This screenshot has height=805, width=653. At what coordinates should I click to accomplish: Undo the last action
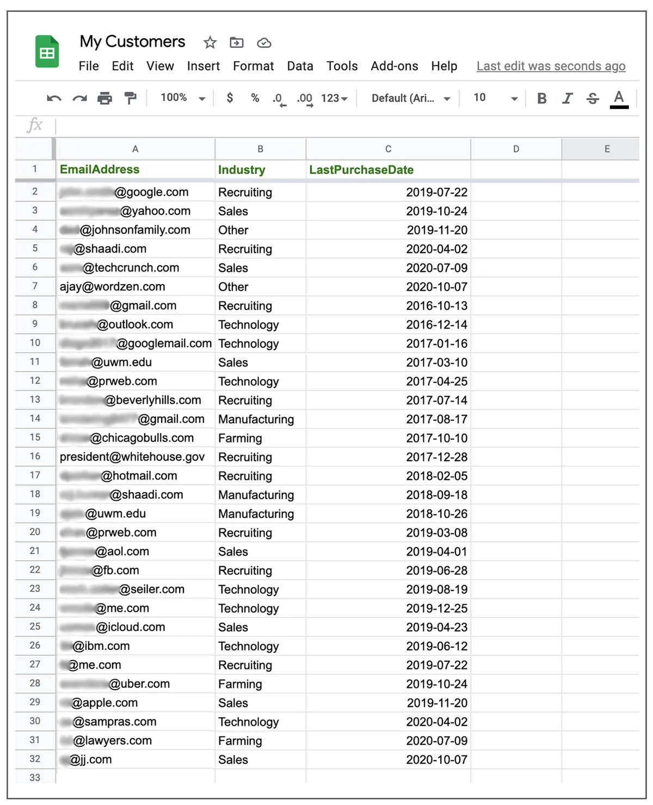(54, 99)
